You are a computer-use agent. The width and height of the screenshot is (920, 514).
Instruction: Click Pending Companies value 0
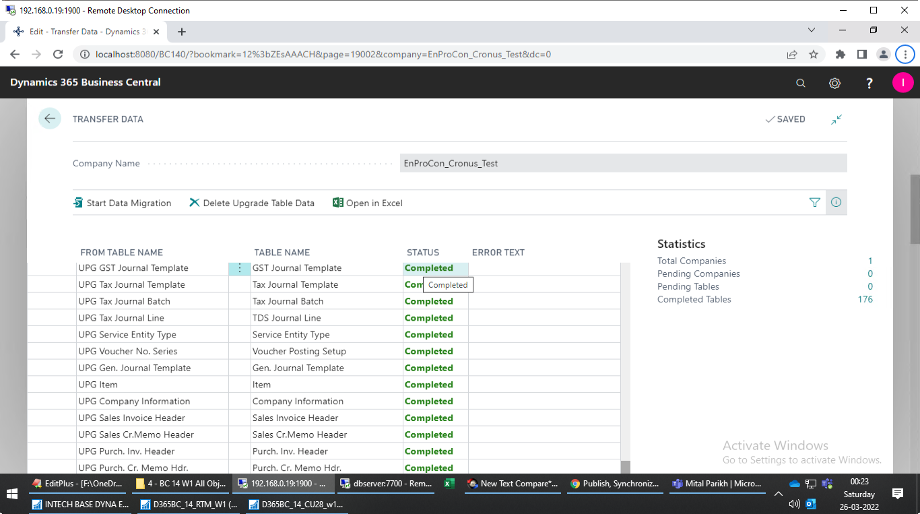point(870,274)
